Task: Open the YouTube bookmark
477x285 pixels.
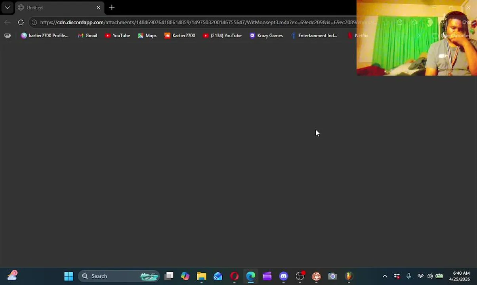Action: point(118,36)
